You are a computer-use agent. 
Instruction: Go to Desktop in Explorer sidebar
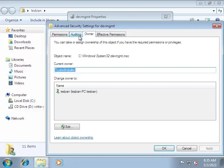(20, 36)
